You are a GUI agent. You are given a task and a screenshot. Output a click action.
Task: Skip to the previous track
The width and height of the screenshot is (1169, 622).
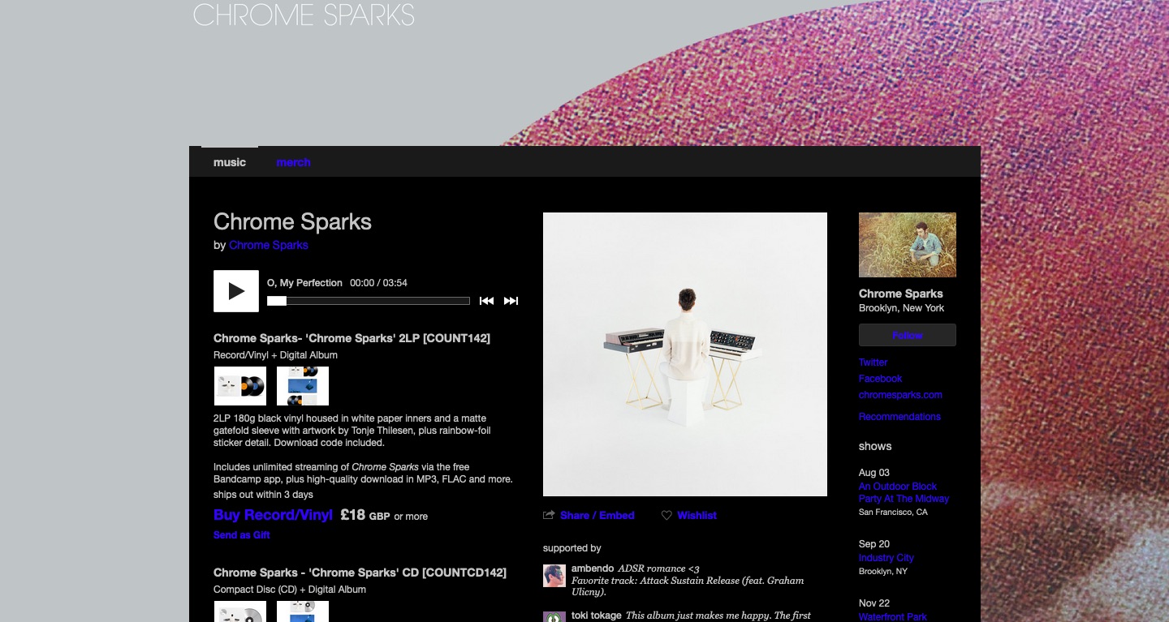click(x=486, y=300)
